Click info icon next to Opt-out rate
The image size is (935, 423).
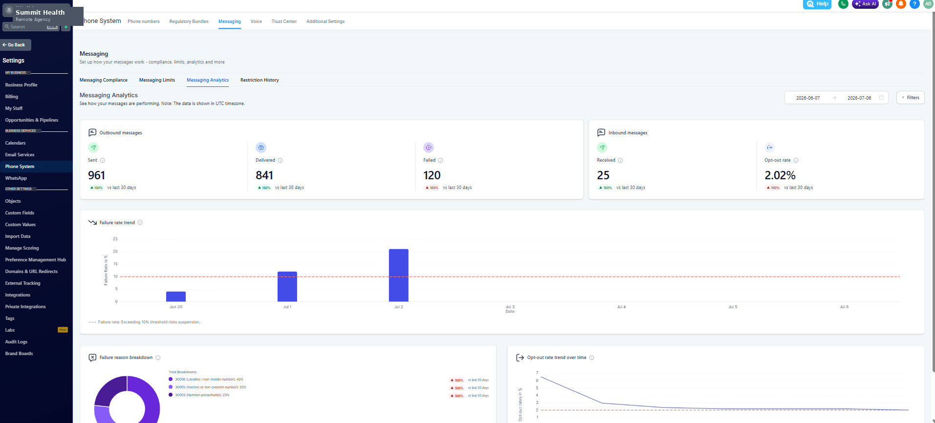tap(796, 160)
